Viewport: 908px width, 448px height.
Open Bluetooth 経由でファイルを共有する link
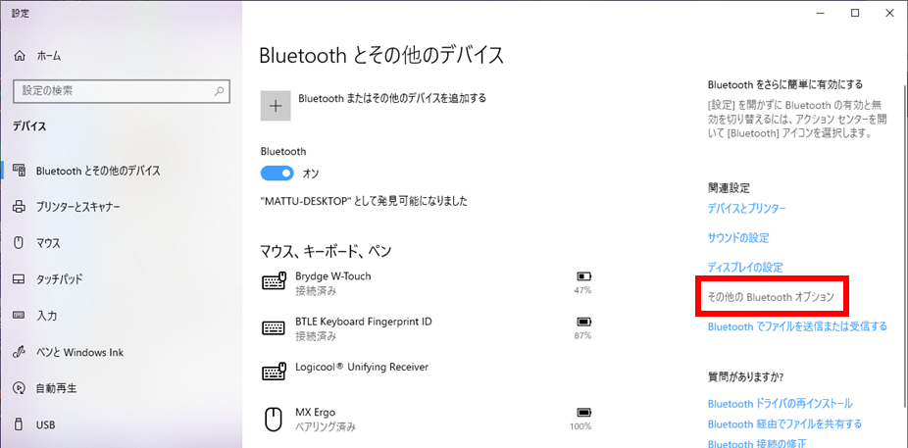click(x=784, y=424)
